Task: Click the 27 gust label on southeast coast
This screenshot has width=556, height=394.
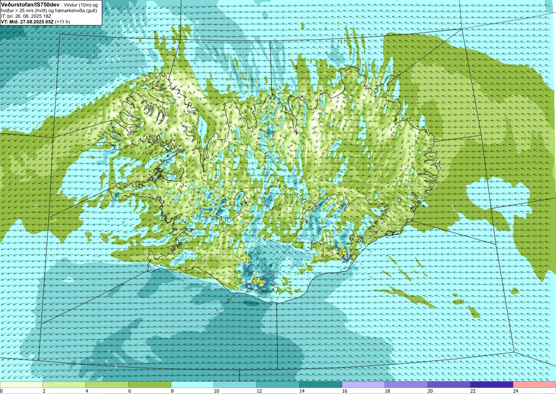Action: (x=343, y=252)
